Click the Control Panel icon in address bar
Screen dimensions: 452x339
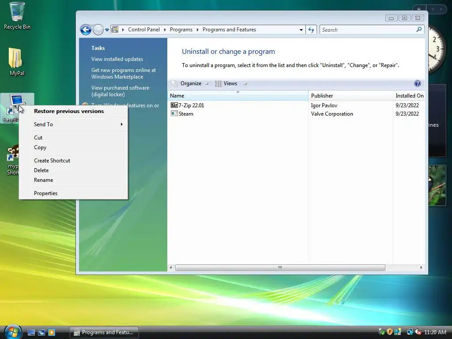(x=115, y=30)
